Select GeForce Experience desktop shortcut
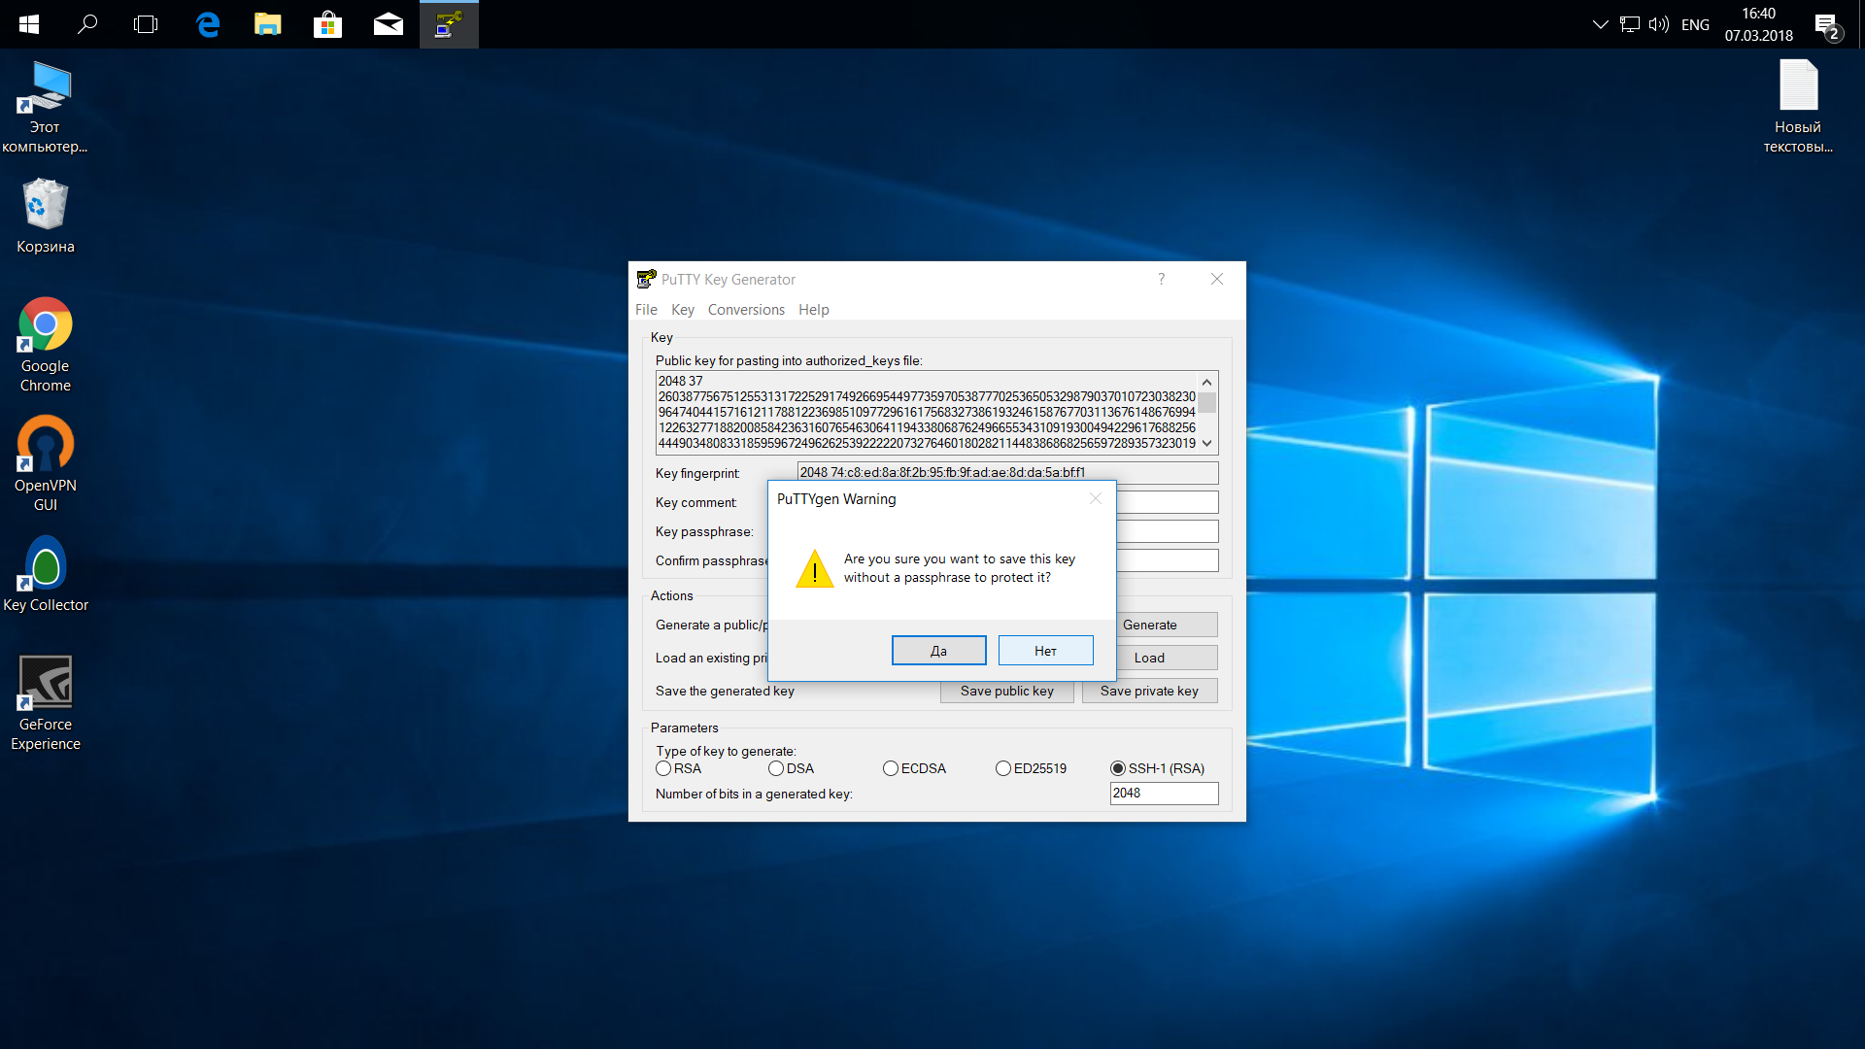Image resolution: width=1865 pixels, height=1049 pixels. pos(45,703)
